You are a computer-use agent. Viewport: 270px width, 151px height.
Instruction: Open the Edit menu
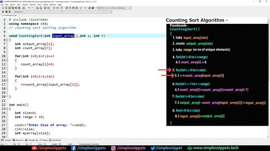pyautogui.click(x=7, y=5)
